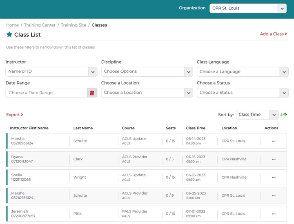Click the Class Time column header

tap(196, 128)
